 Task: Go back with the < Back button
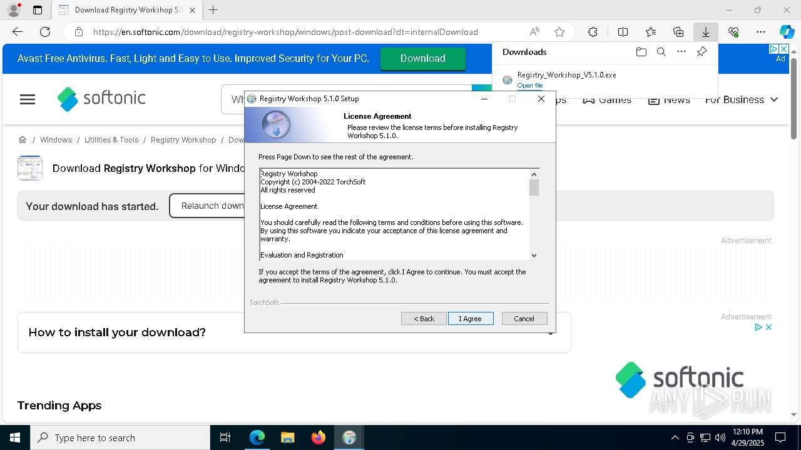424,319
